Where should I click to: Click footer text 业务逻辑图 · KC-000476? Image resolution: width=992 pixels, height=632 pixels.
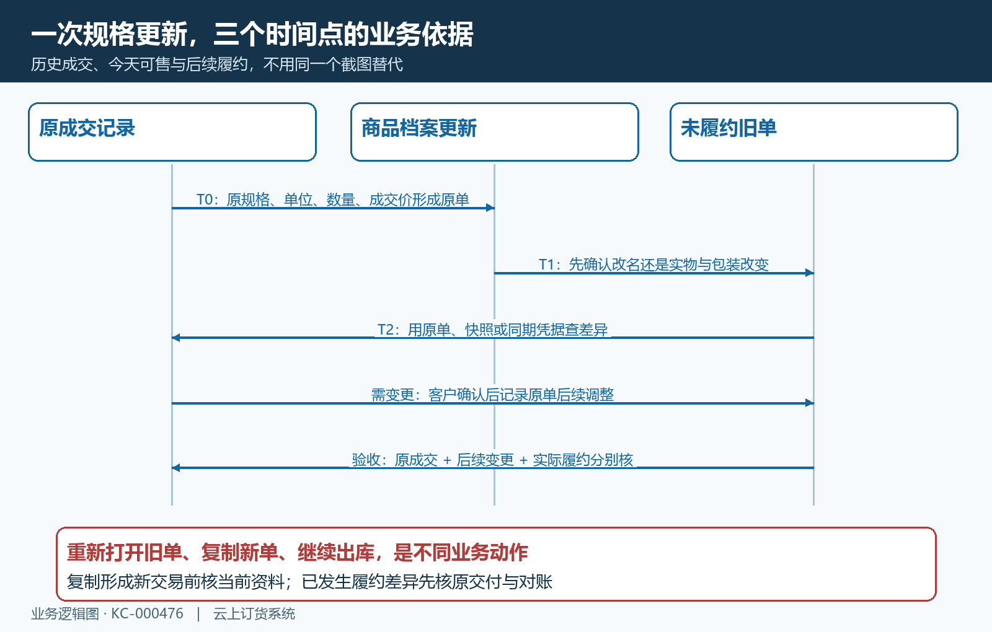(x=107, y=613)
